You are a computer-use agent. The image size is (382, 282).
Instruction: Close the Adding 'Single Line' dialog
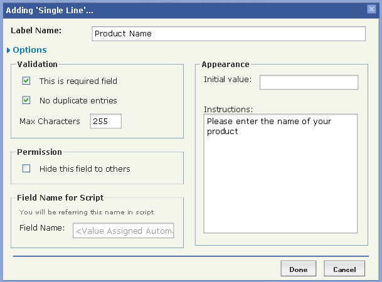pyautogui.click(x=371, y=9)
